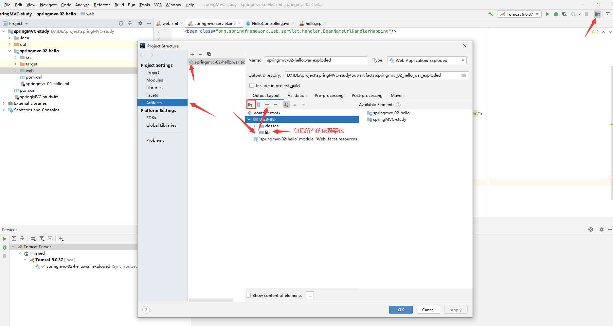Remove selected artifact with minus icon
Screen dimensions: 613x326
pyautogui.click(x=201, y=54)
